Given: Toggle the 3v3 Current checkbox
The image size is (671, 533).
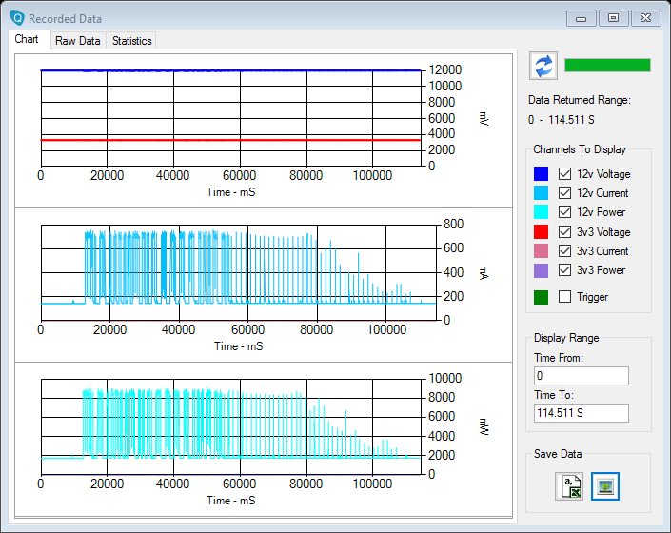Looking at the screenshot, I should (x=564, y=251).
